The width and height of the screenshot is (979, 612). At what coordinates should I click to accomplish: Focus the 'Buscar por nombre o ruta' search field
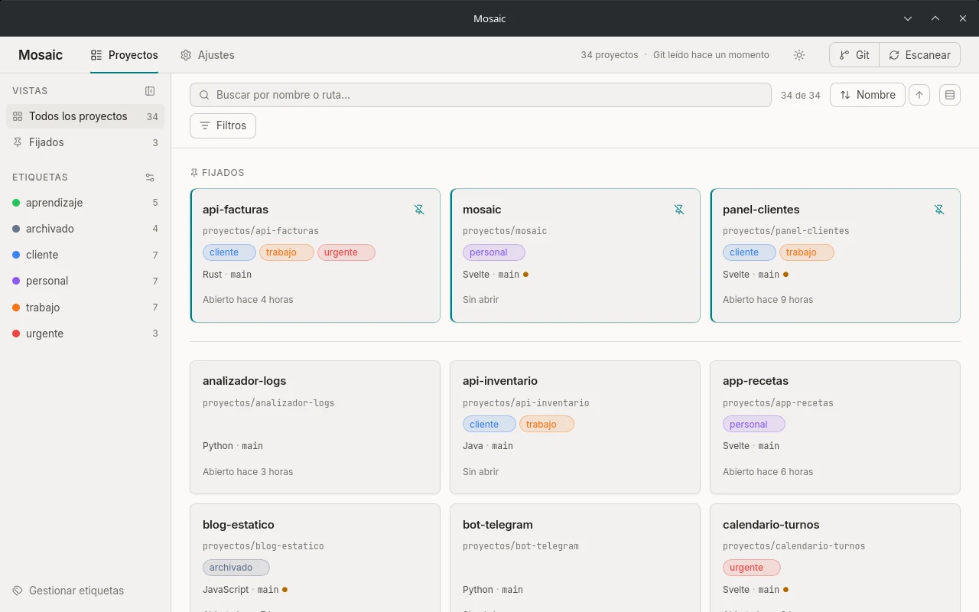(480, 95)
